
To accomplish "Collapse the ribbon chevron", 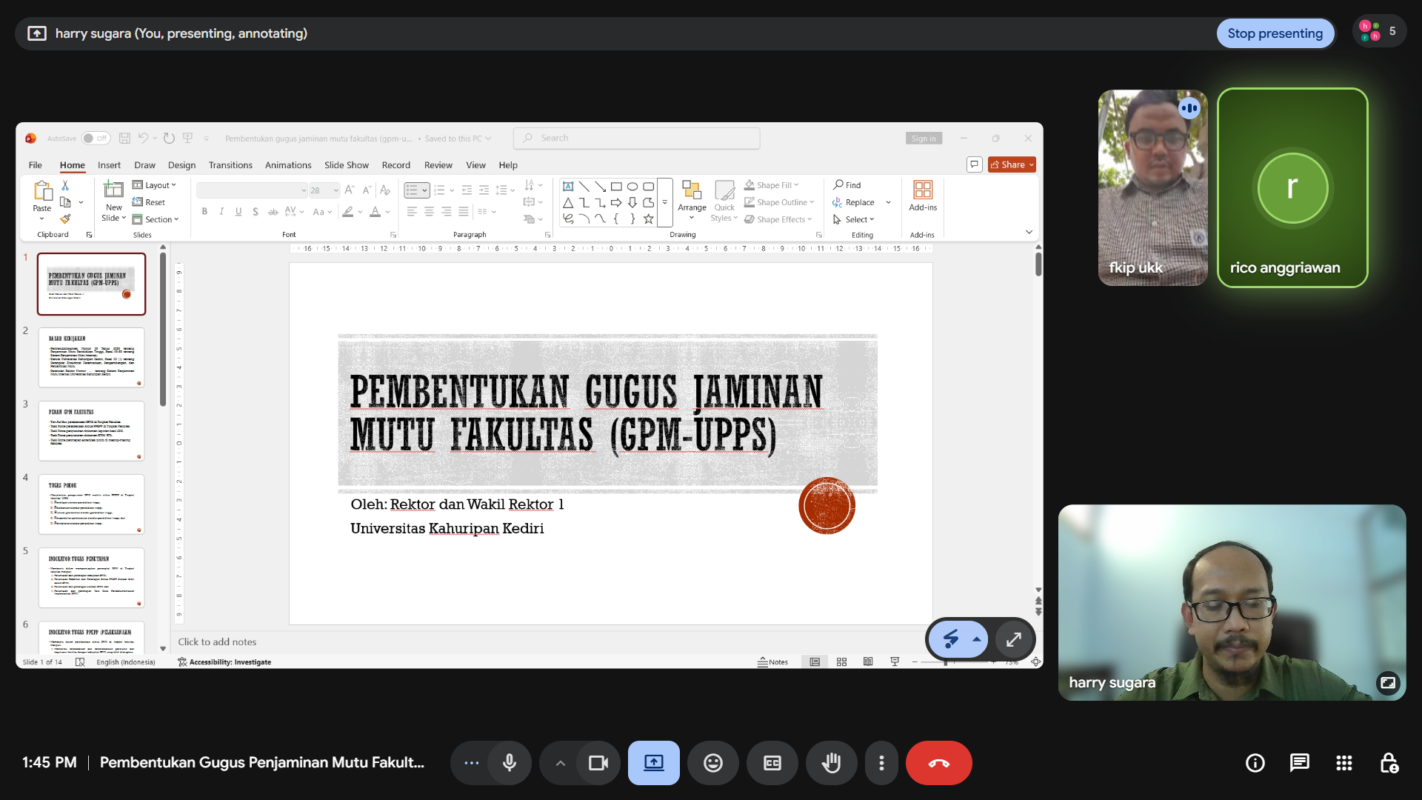I will coord(1029,232).
